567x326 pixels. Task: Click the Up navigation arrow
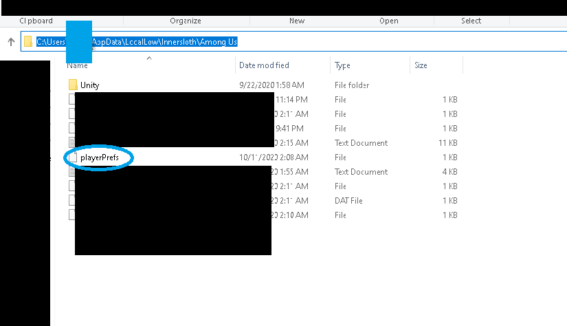click(x=11, y=42)
